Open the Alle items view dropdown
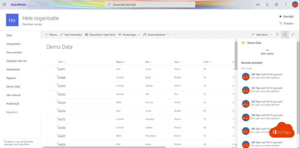 262,35
